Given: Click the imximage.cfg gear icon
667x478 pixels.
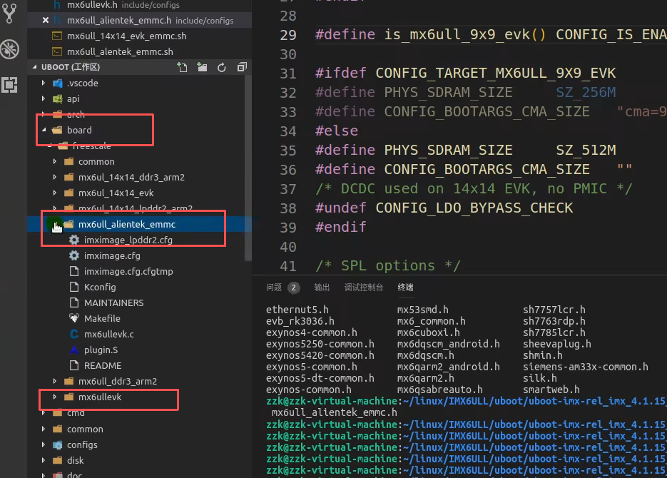Looking at the screenshot, I should coord(74,255).
